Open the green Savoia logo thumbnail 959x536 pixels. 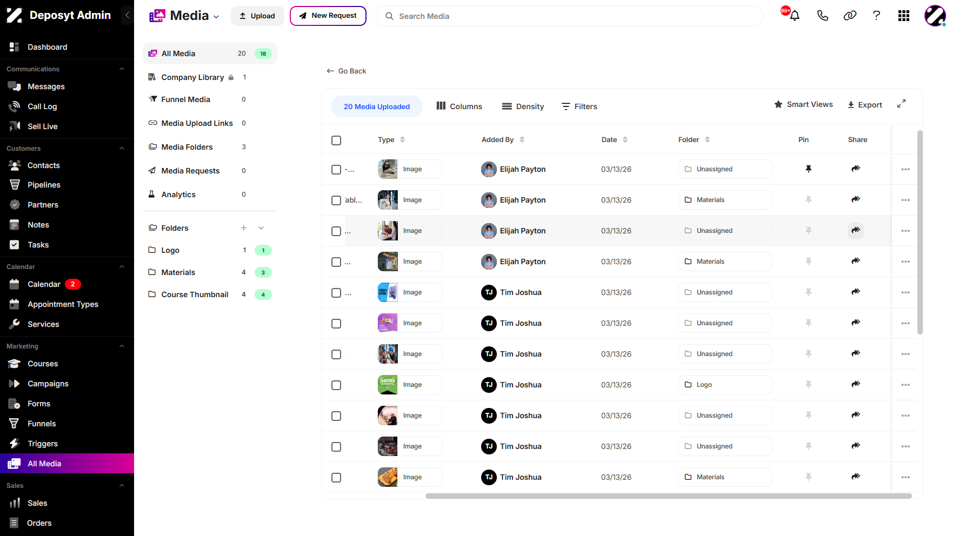388,385
